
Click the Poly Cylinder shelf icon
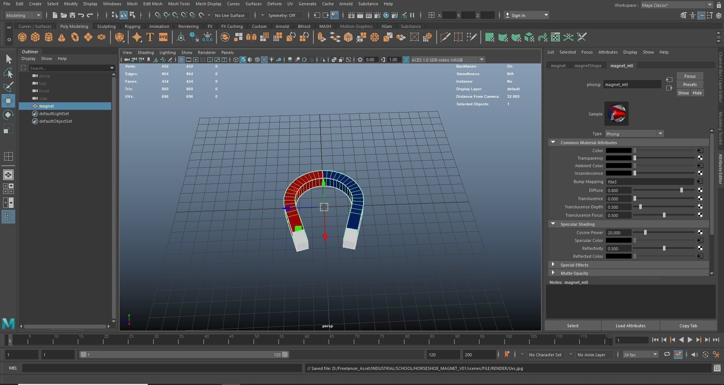[49, 37]
